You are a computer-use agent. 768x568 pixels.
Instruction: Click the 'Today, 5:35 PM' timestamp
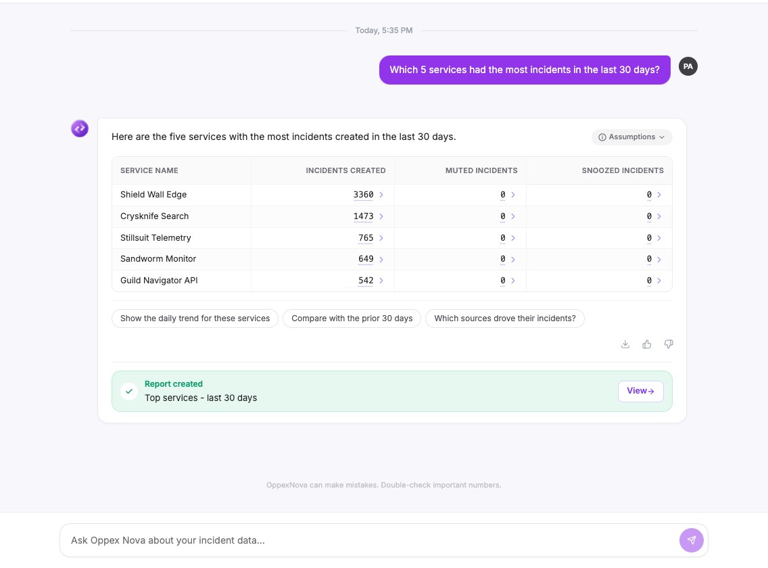pyautogui.click(x=384, y=30)
